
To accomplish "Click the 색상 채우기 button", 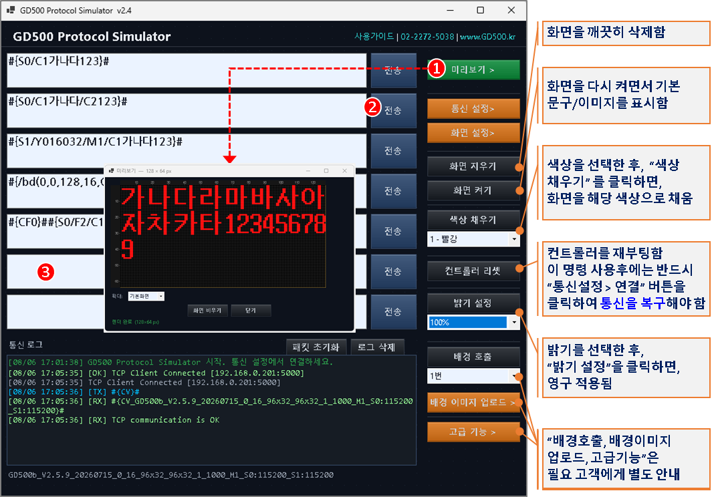I will 473,220.
